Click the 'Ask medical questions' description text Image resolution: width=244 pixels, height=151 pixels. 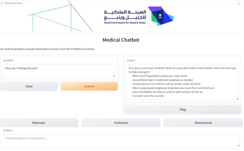tap(47, 49)
